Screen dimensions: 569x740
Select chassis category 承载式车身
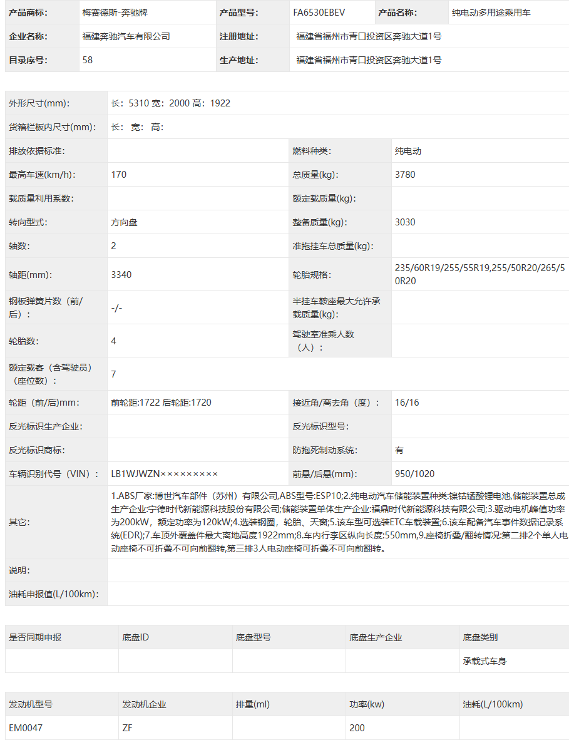[484, 661]
